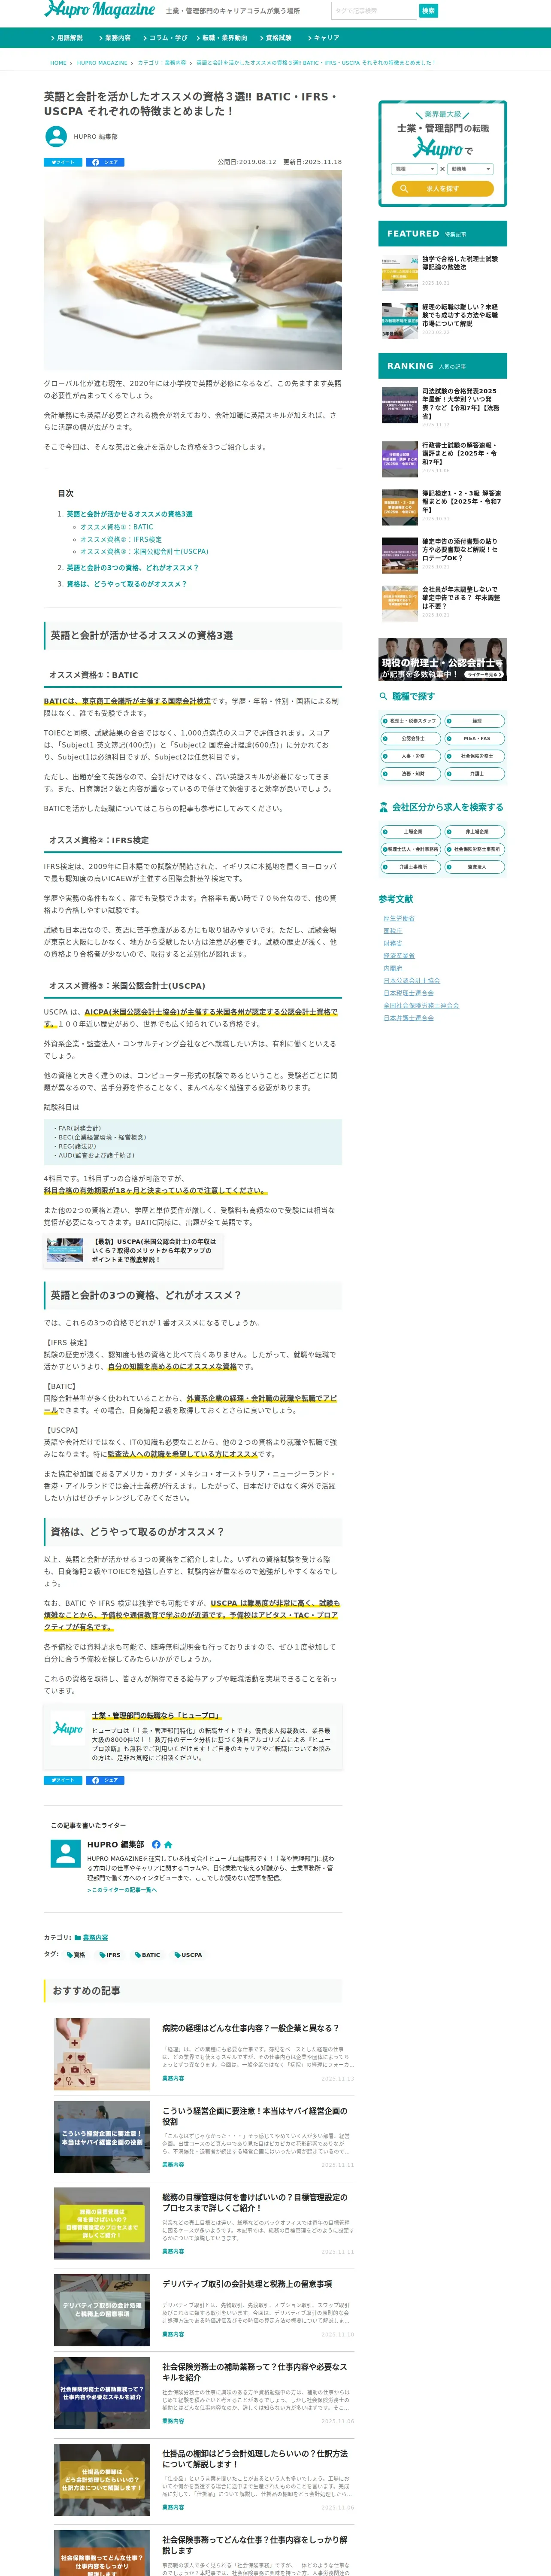Click the bottom Twitter ツイート share button
The height and width of the screenshot is (2576, 551).
(63, 1780)
